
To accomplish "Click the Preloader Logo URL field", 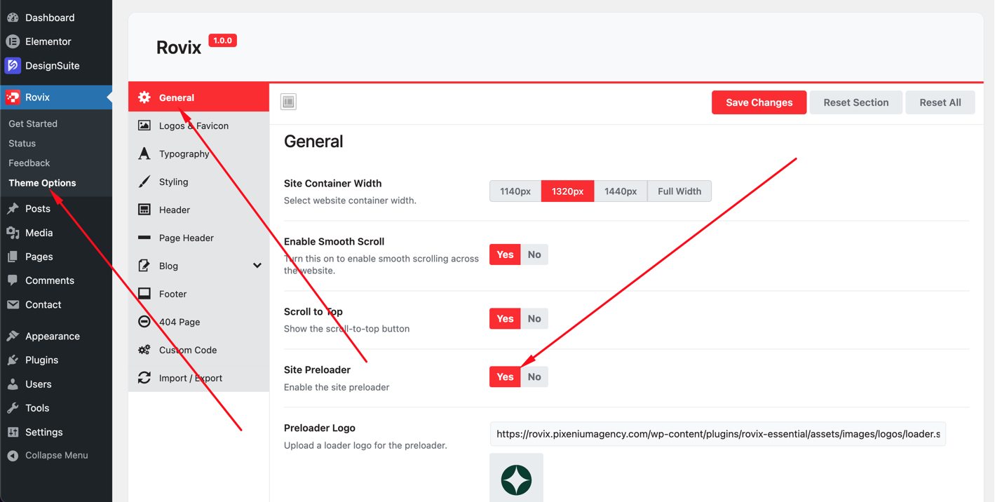I will pyautogui.click(x=717, y=434).
